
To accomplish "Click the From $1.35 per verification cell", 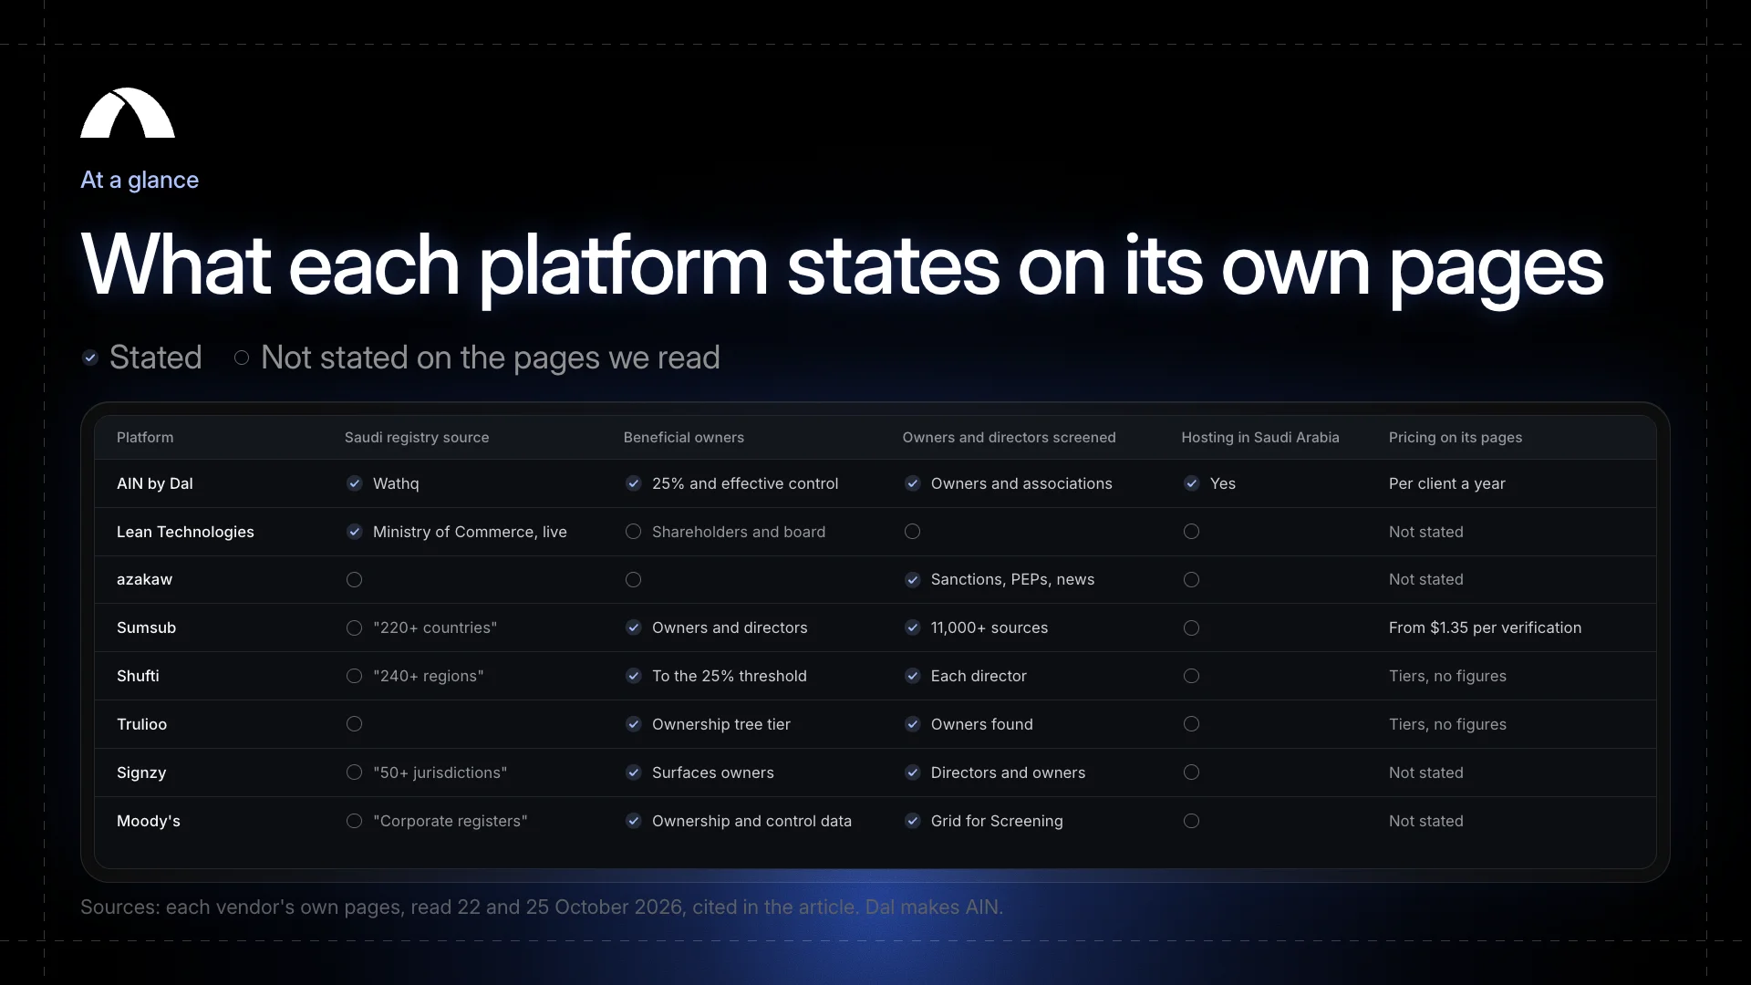I will [1485, 627].
